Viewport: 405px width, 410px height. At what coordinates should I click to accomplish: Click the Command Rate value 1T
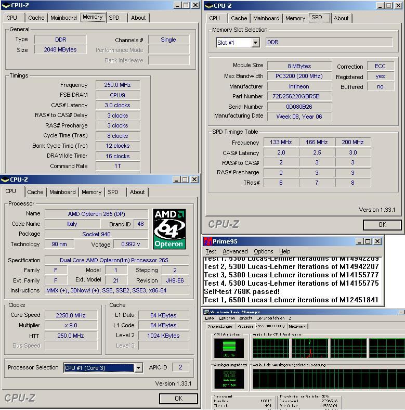coord(117,166)
